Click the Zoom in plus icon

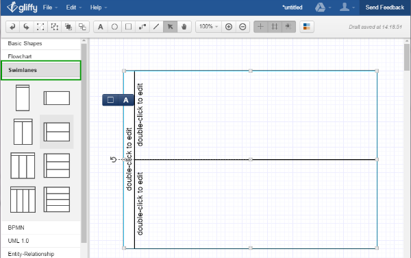point(229,27)
